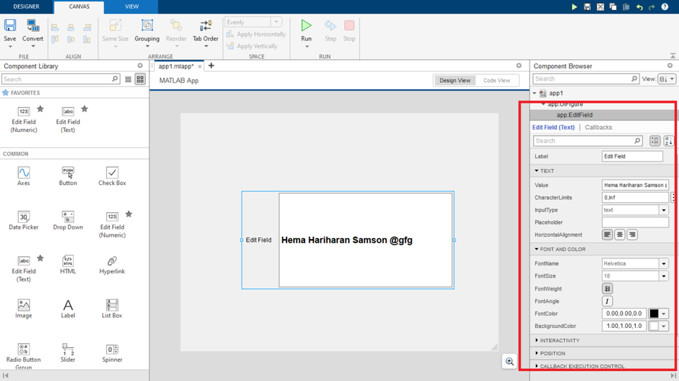
Task: Click the Save icon in the toolbar
Action: coord(10,30)
